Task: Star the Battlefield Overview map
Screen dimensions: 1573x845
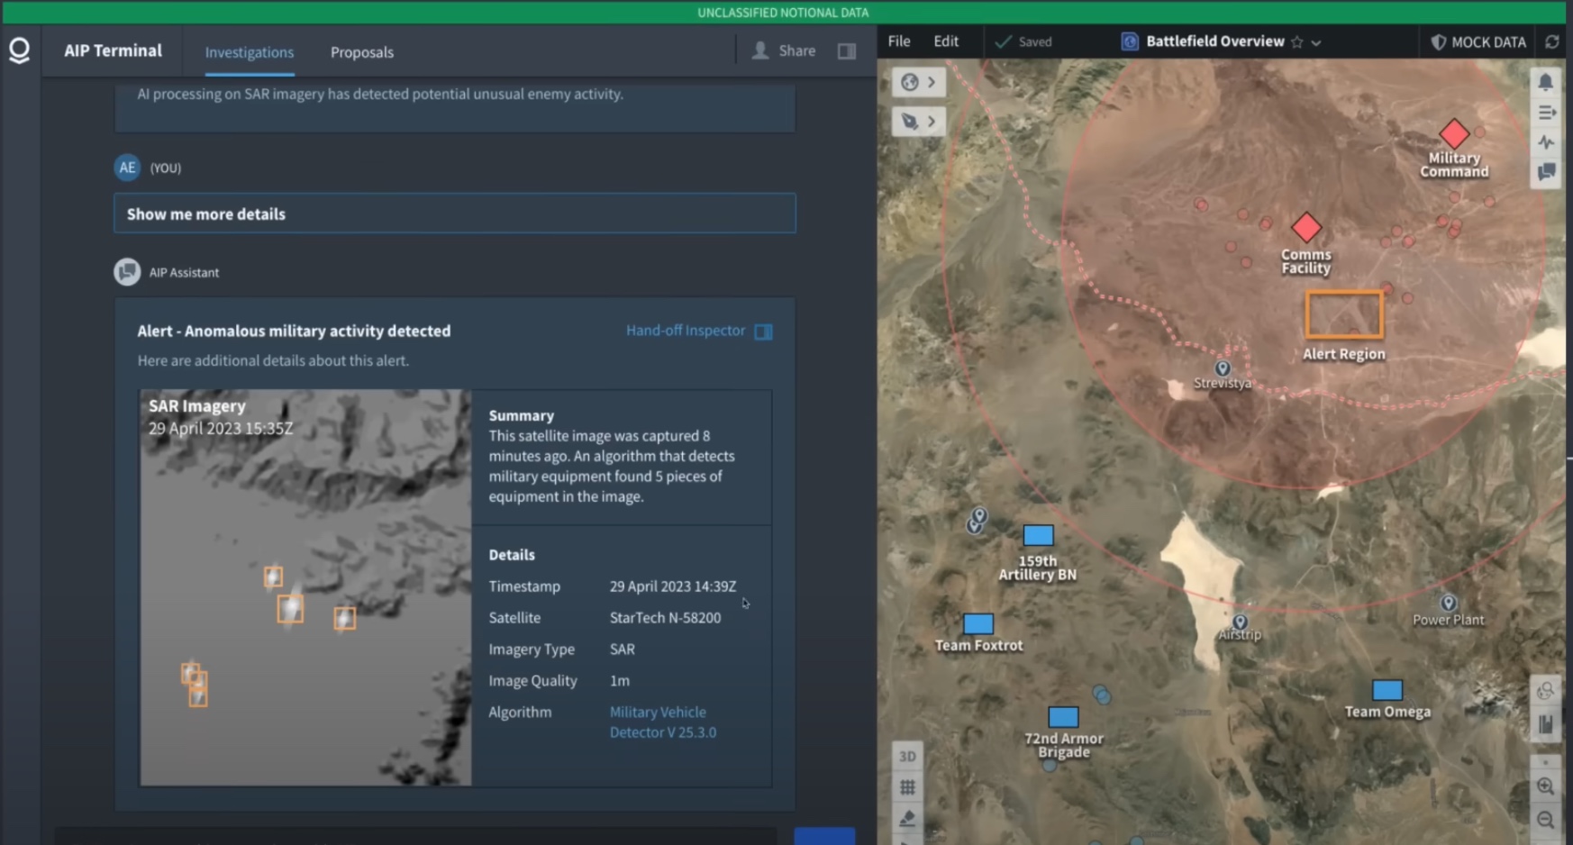Action: (1297, 42)
